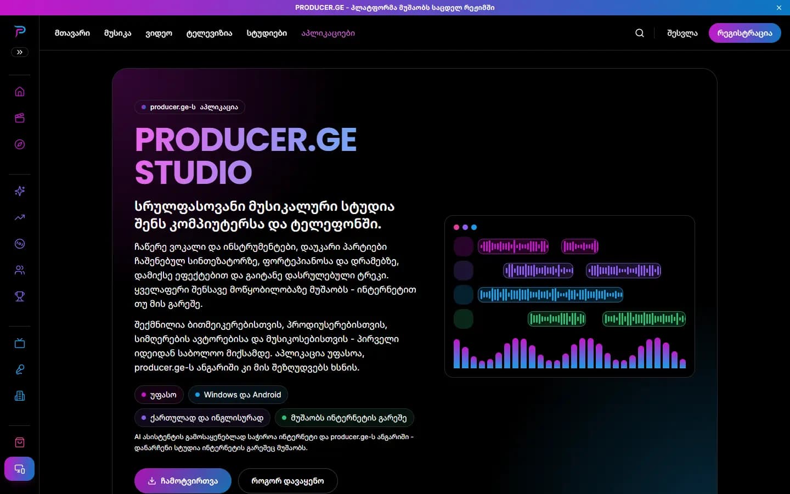The height and width of the screenshot is (494, 790).
Task: Click the 'producer.ge-ს აპლიკაცია' badge
Action: (x=190, y=107)
